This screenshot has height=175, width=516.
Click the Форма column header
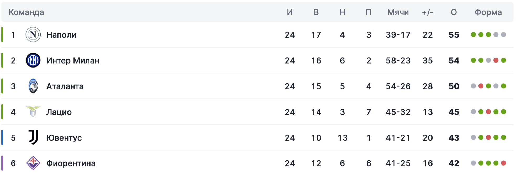pyautogui.click(x=488, y=12)
